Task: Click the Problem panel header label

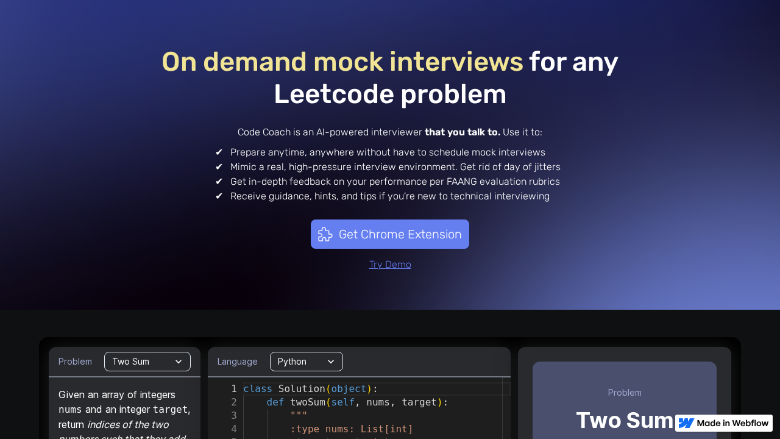Action: [x=75, y=362]
